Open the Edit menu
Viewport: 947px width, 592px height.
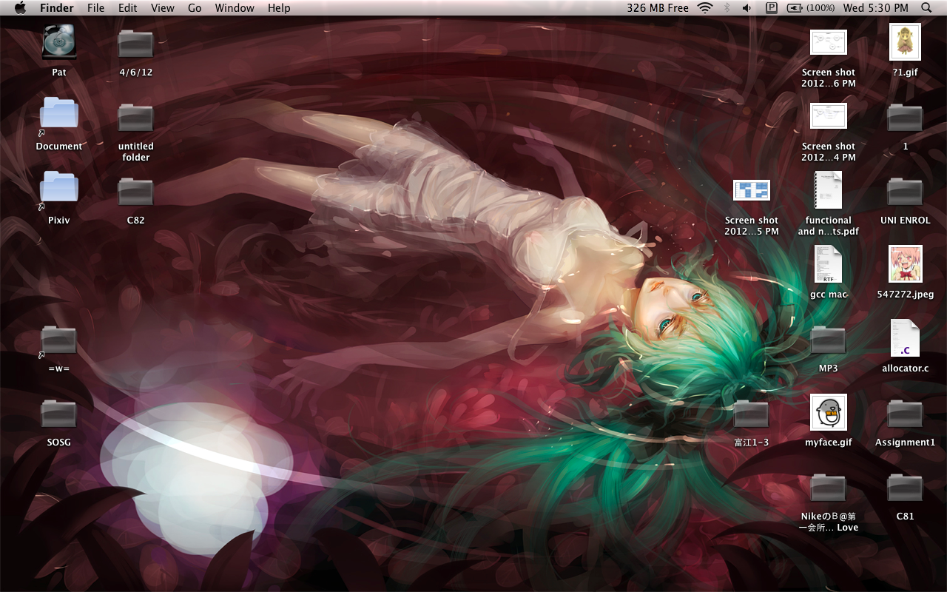pos(128,8)
